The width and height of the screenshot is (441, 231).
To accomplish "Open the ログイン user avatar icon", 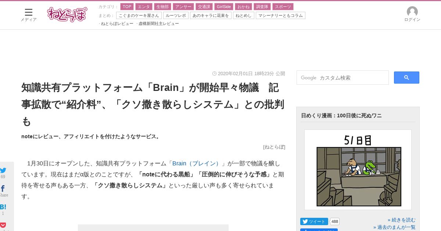I will pos(412,14).
